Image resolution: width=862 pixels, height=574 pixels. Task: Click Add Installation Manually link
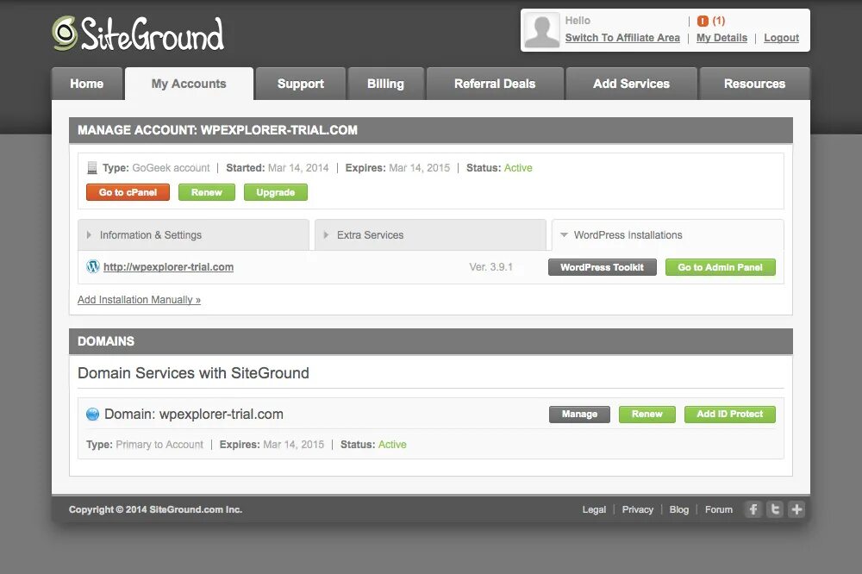(139, 300)
